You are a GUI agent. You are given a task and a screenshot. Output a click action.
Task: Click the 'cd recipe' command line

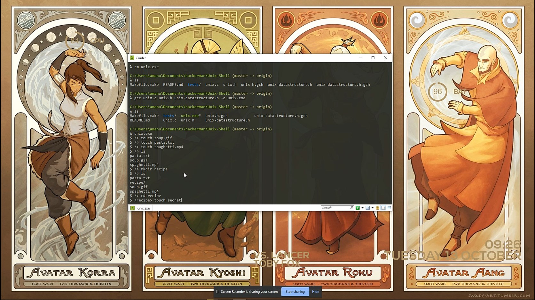pyautogui.click(x=146, y=196)
